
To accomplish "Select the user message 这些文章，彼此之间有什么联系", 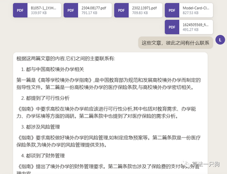I will 176,43.
